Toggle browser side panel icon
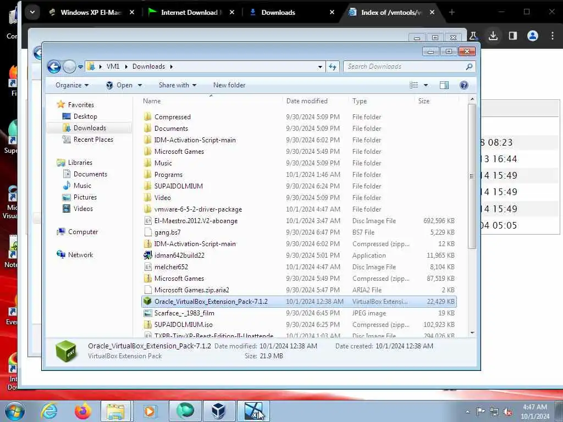This screenshot has height=422, width=563. tap(513, 36)
